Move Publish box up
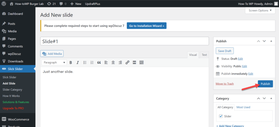The width and height of the screenshot is (279, 127). (259, 41)
